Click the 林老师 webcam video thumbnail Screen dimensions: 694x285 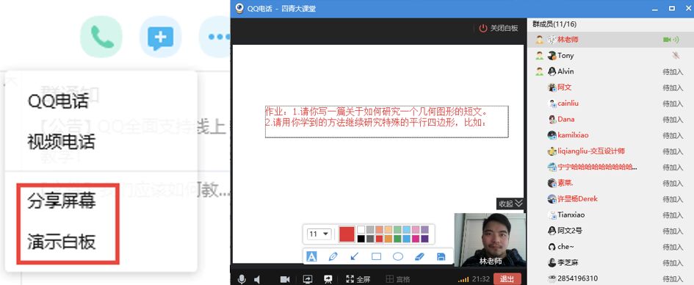490,240
